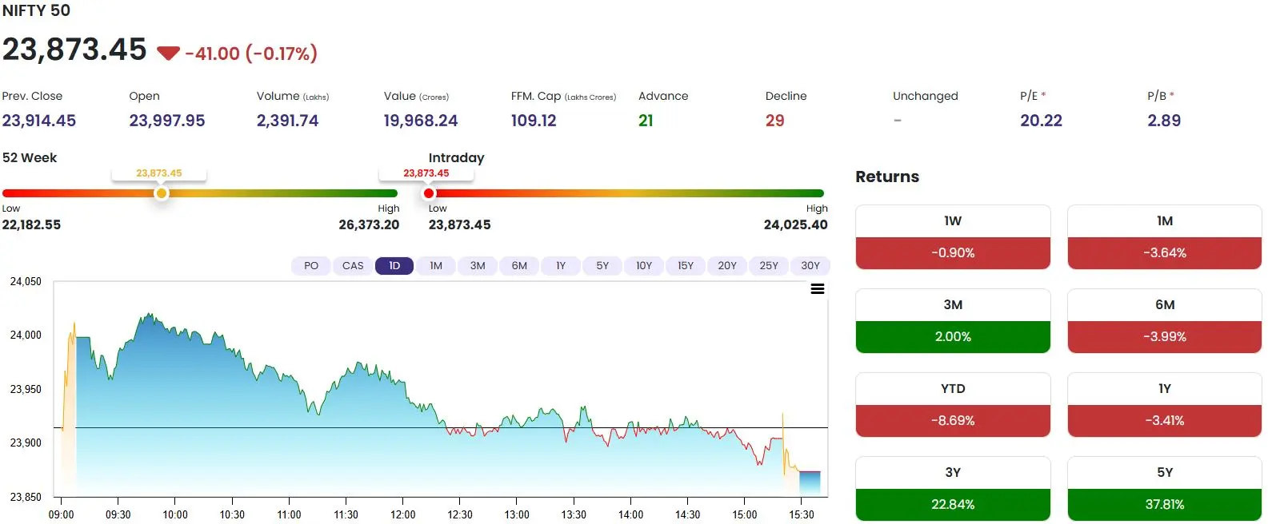The width and height of the screenshot is (1268, 524).
Task: Click the Intraday slider red marker
Action: coord(429,193)
